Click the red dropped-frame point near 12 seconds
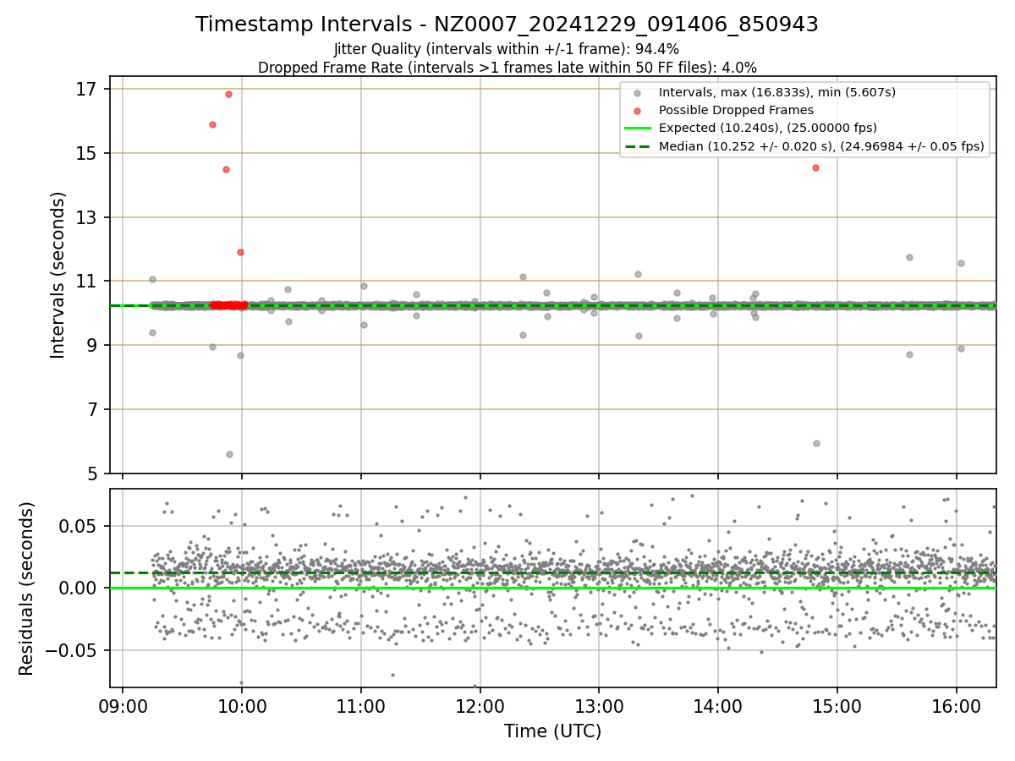 240,252
